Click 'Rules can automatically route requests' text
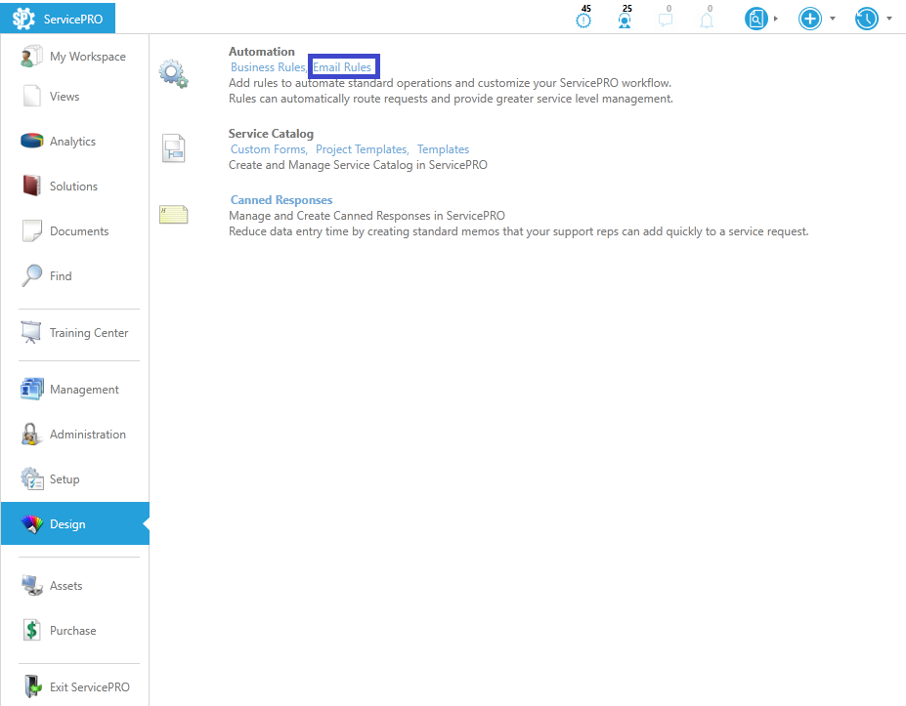 coord(451,98)
